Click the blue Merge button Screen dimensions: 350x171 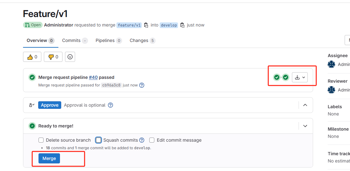tap(49, 158)
